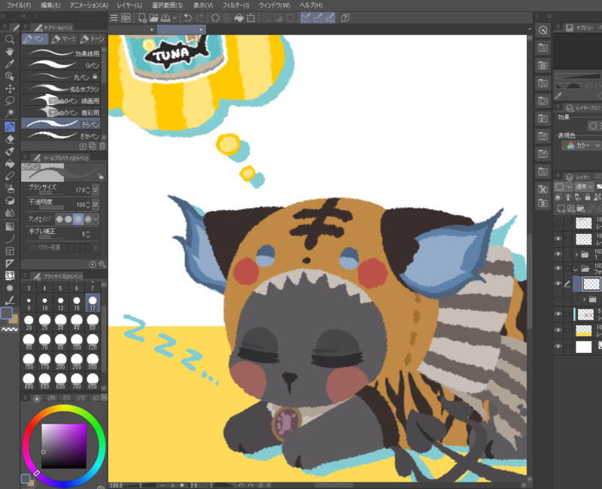Select the frame border tool

pyautogui.click(x=10, y=251)
